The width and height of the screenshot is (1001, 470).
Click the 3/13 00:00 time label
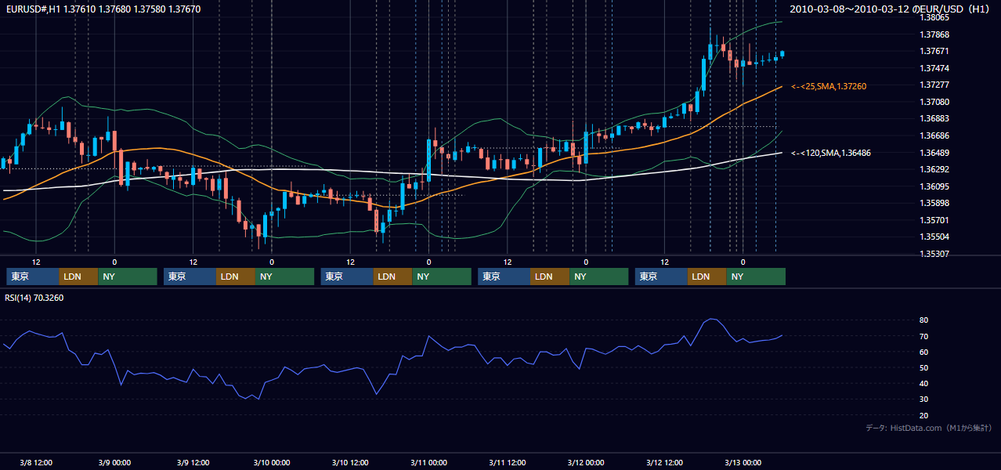click(743, 462)
